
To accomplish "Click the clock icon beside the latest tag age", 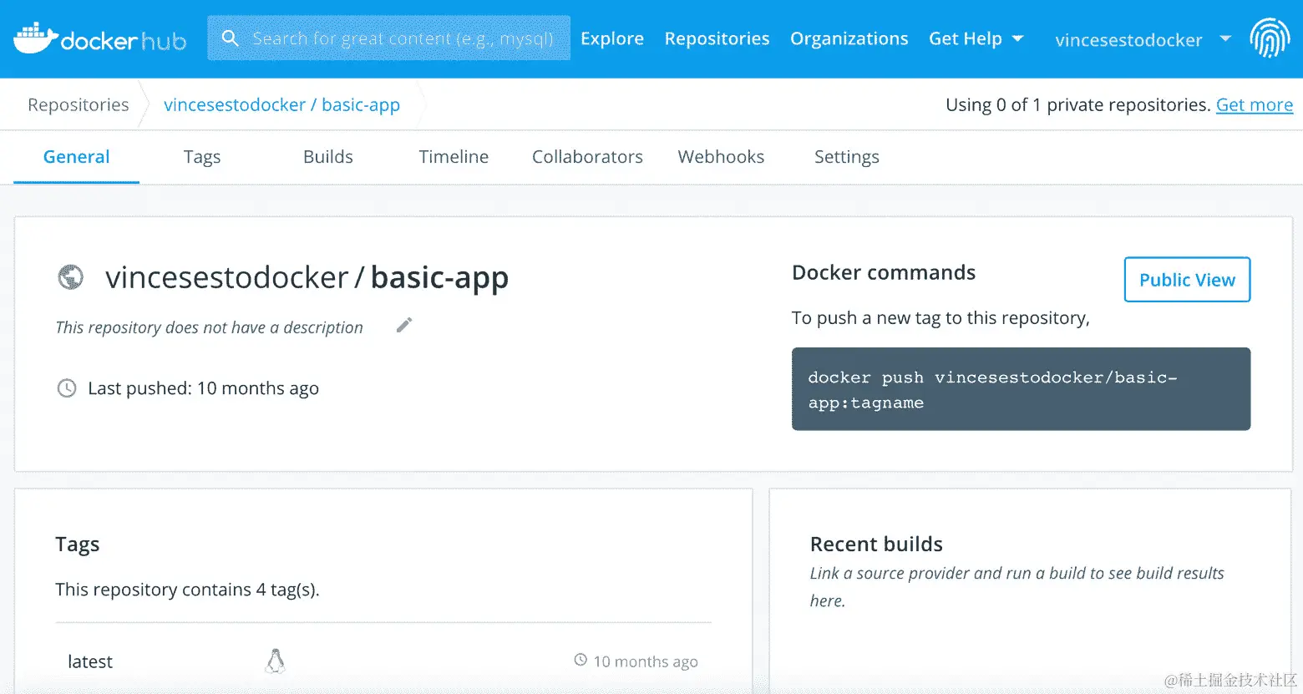I will [x=579, y=660].
